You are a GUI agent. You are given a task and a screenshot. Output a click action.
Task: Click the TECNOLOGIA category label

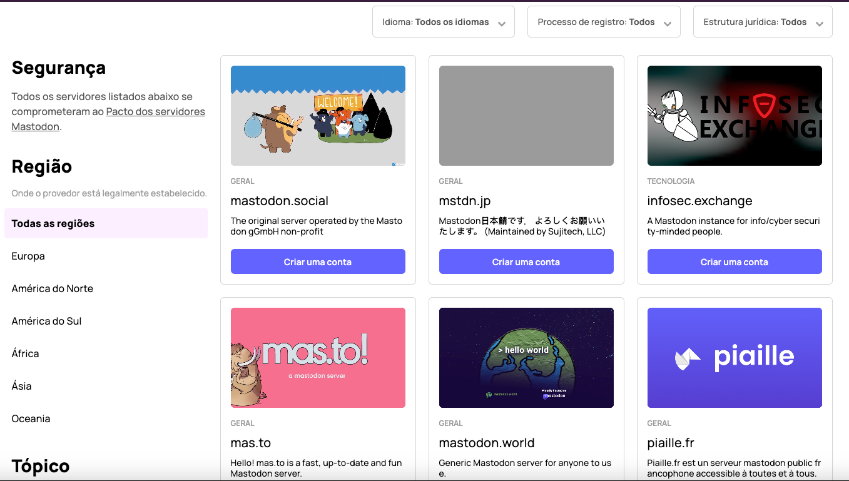671,181
